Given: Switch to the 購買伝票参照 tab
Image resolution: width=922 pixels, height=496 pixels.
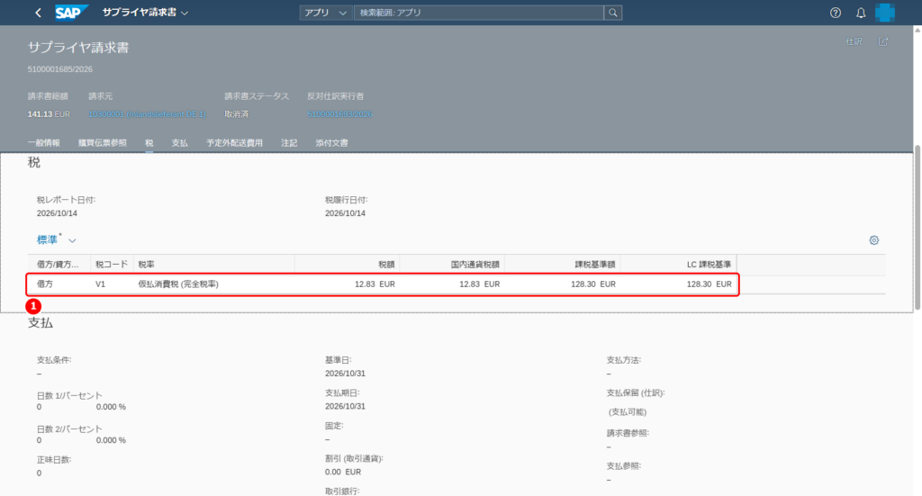Looking at the screenshot, I should [103, 143].
